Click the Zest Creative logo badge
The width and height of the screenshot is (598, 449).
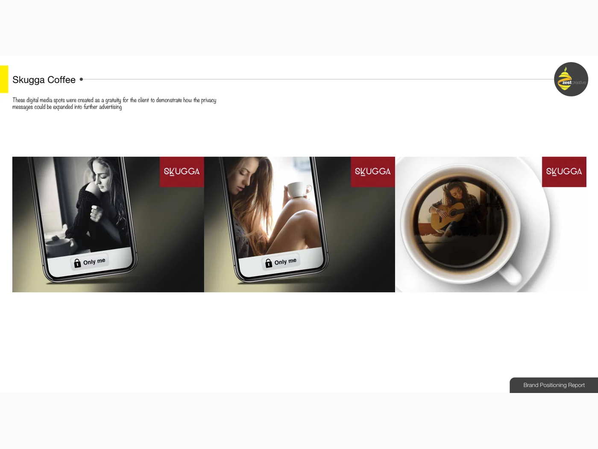[x=571, y=79]
